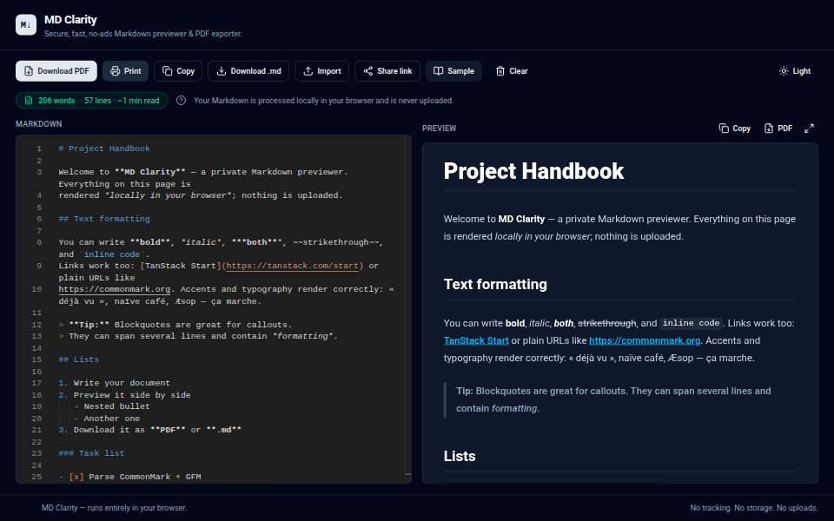Click the footer 'No tracking. No storage. No uploads.'
The image size is (834, 521).
(754, 508)
